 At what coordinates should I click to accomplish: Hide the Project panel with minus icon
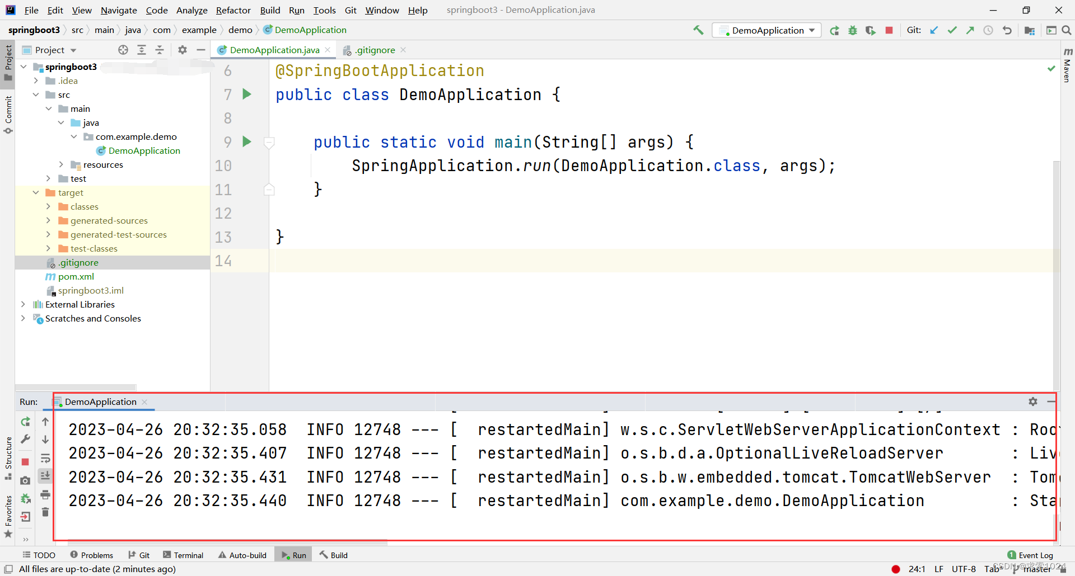click(x=201, y=50)
